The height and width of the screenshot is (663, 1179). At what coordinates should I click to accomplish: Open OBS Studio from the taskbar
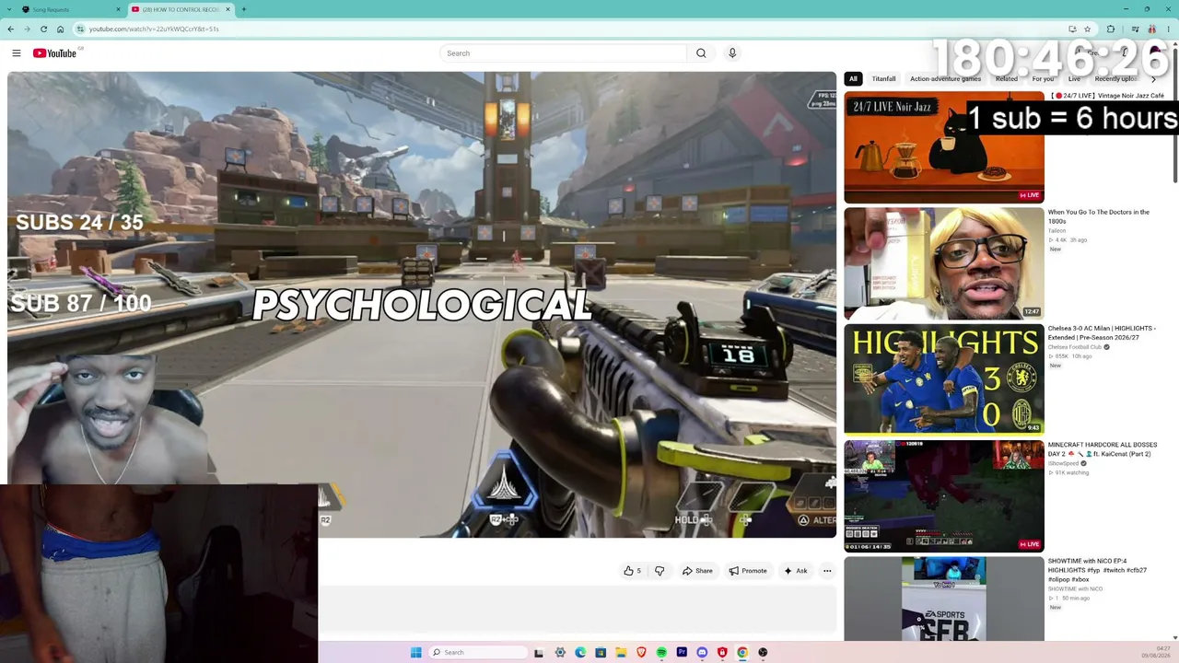[763, 652]
